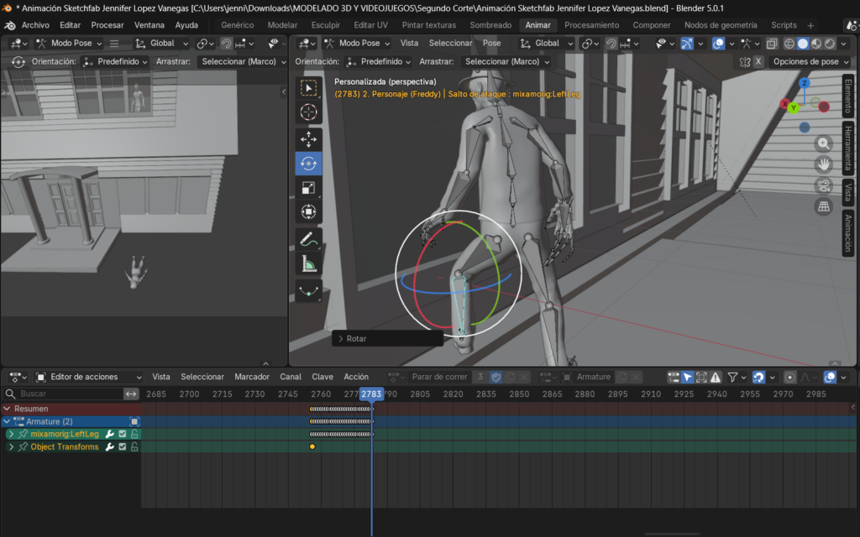The height and width of the screenshot is (537, 860).
Task: Select the Annotate pencil tool
Action: (308, 239)
